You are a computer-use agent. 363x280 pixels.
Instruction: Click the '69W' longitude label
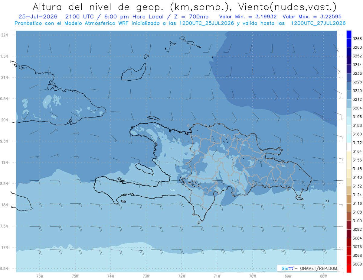[288, 276]
